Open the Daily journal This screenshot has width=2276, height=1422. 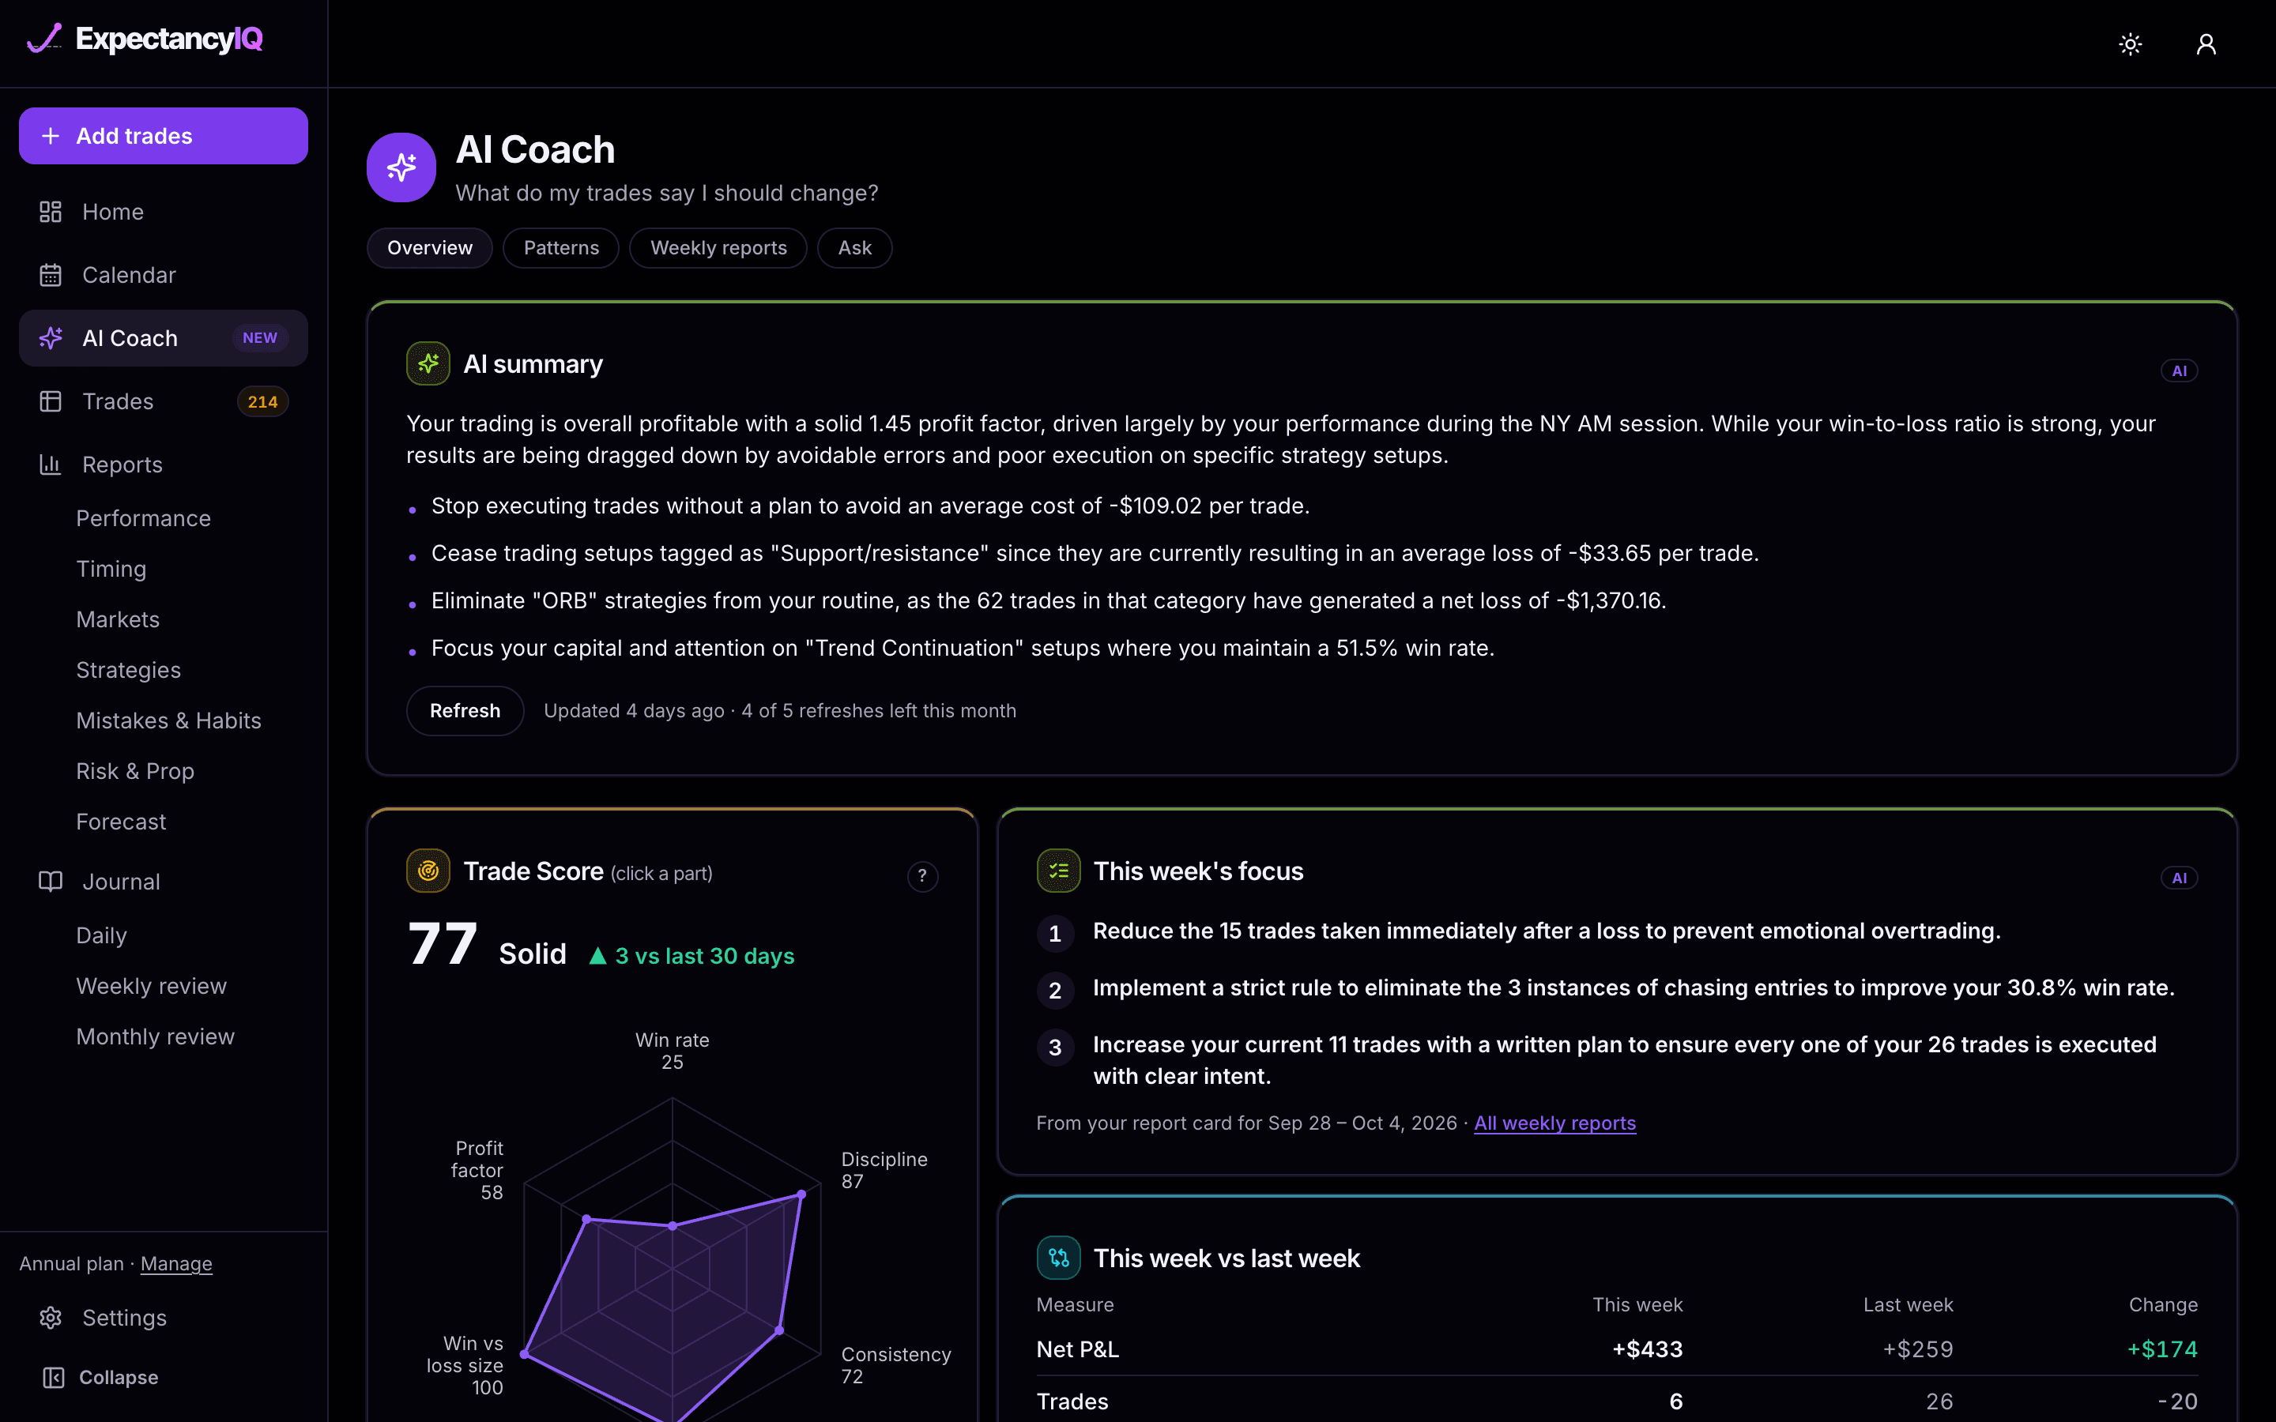coord(102,936)
